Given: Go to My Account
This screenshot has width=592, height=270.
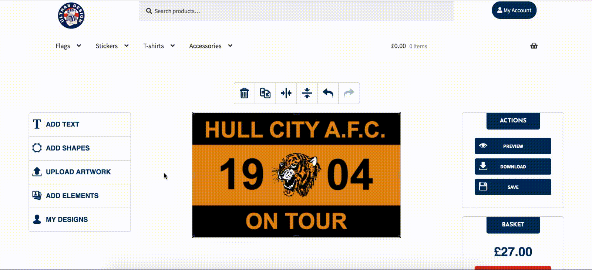Looking at the screenshot, I should pos(514,10).
